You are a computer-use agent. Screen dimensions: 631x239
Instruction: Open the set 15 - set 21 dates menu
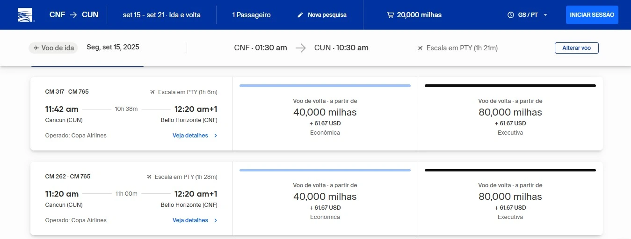click(x=162, y=15)
